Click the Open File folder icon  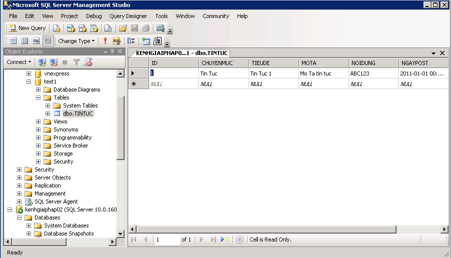[x=123, y=28]
